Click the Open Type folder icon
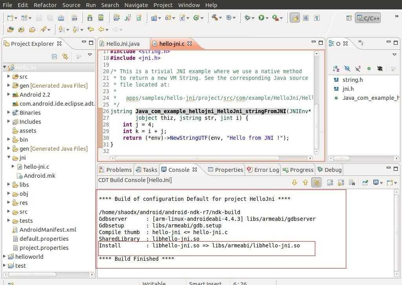Screen dimensions: 402x285 tap(11, 29)
